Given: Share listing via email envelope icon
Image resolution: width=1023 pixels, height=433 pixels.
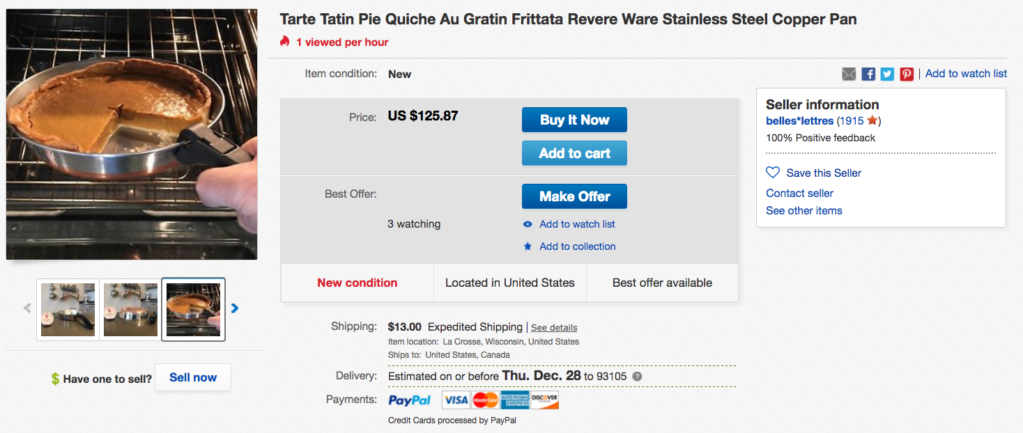Looking at the screenshot, I should (x=849, y=74).
